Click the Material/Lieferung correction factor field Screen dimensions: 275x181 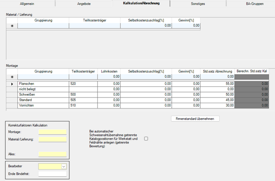pyautogui.click(x=52, y=139)
